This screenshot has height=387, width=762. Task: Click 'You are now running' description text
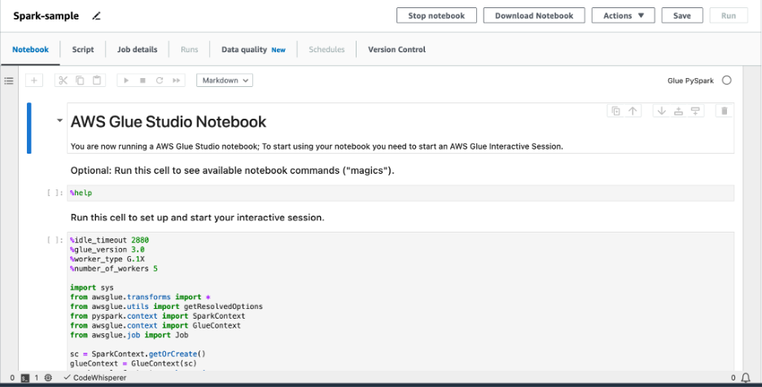[317, 146]
